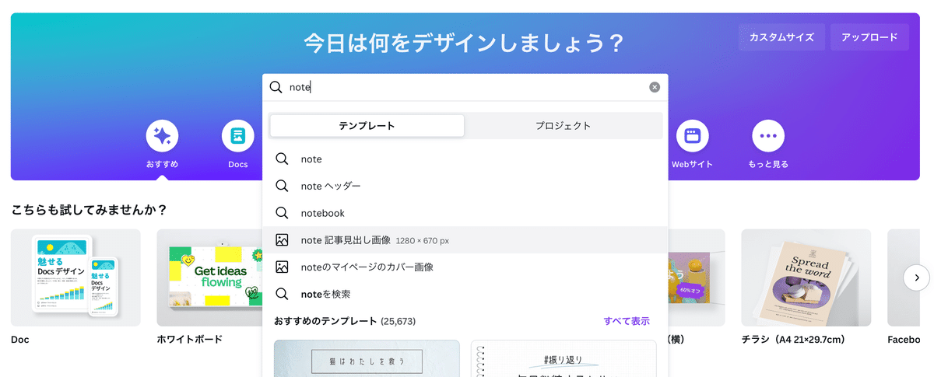Screen dimensions: 934x377
Task: Open the partially hidden yellow '60%オフ' thumbnail
Action: point(696,278)
